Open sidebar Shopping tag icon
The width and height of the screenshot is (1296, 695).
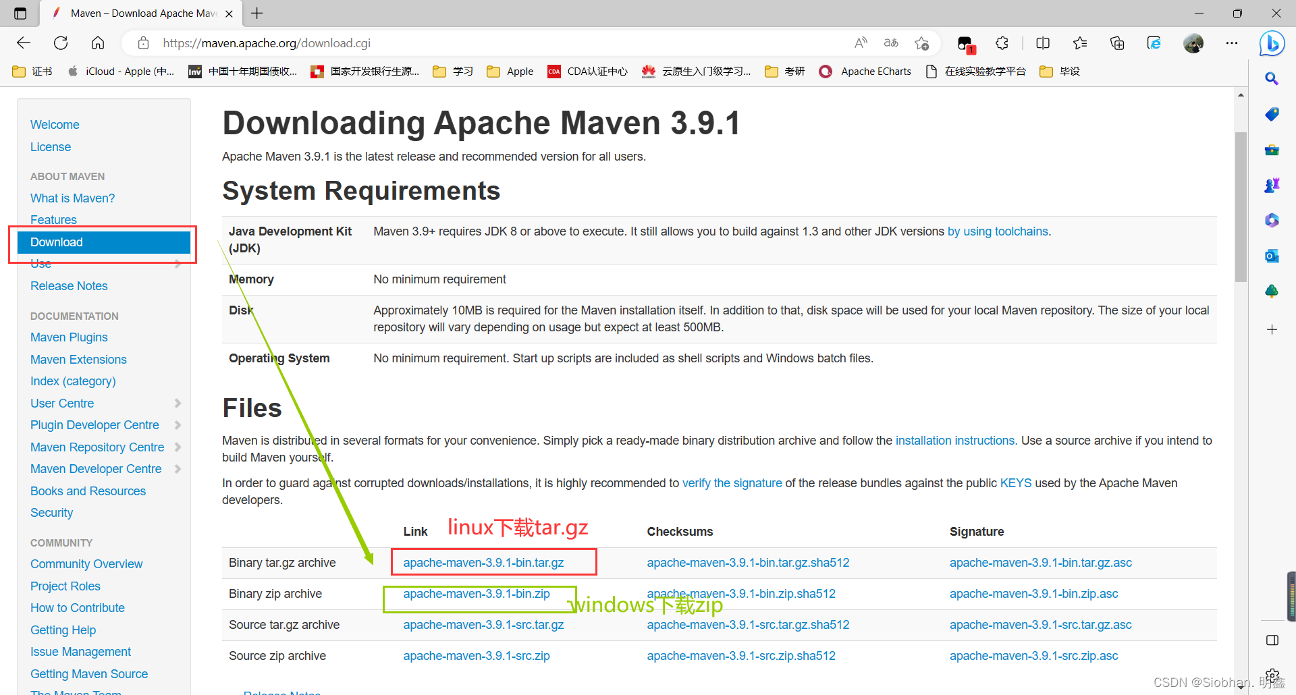pyautogui.click(x=1272, y=114)
